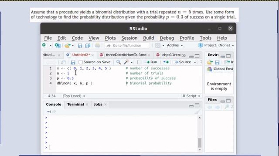Click the view working directory arrow icon

54,111
